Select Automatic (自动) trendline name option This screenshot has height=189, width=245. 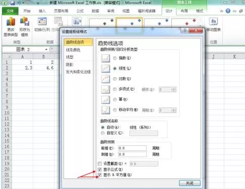[x=103, y=127]
